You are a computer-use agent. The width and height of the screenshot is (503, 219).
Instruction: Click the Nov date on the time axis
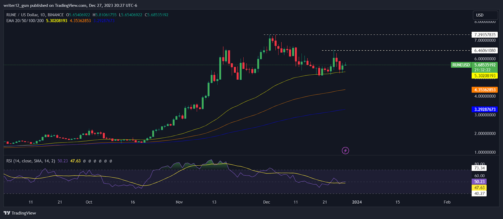coord(179,202)
